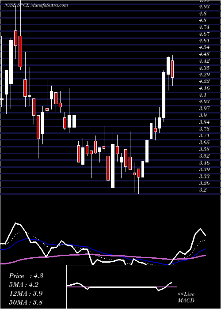Click the NYSE SPCE MunafaSutra.com chart title
Viewport: 221px width, 309px height.
click(36, 5)
